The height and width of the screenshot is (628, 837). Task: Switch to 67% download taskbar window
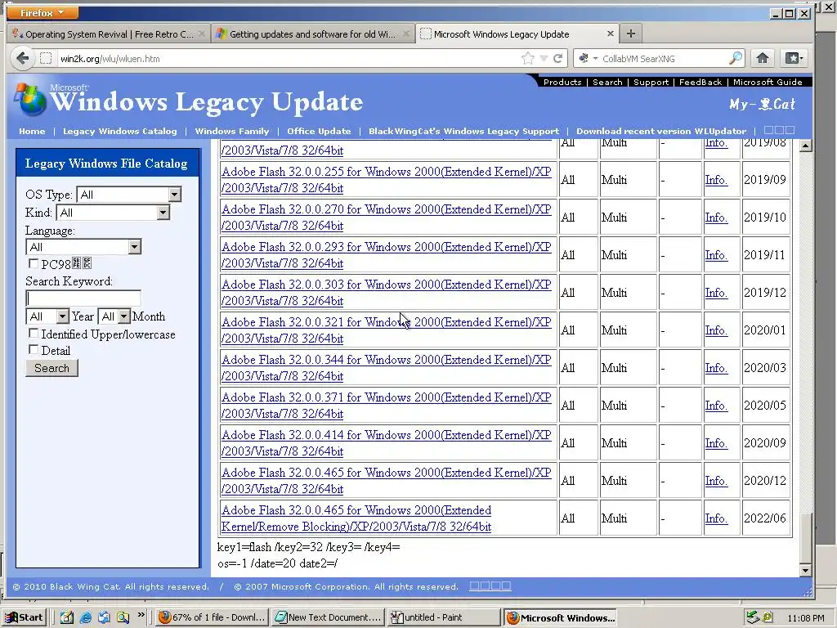[x=213, y=617]
